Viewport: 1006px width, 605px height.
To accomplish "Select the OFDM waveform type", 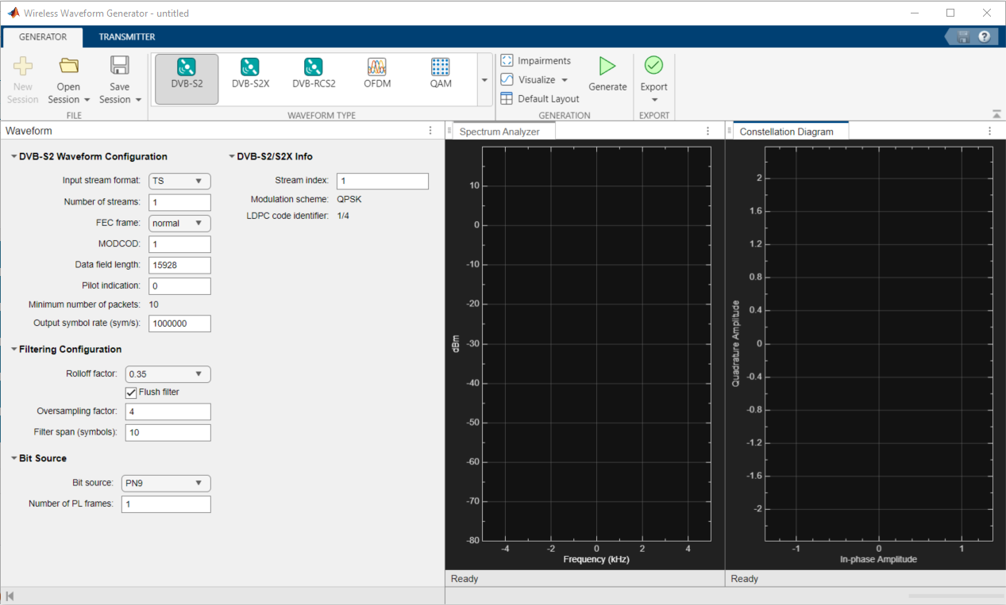I will (376, 75).
